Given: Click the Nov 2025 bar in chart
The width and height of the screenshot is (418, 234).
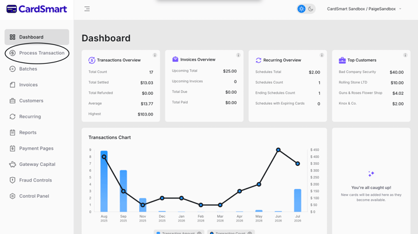Looking at the screenshot, I should (143, 205).
